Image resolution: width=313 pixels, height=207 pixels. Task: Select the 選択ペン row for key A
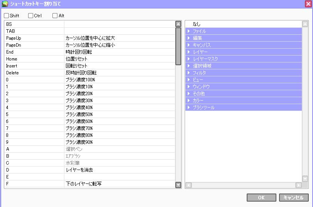click(x=90, y=149)
